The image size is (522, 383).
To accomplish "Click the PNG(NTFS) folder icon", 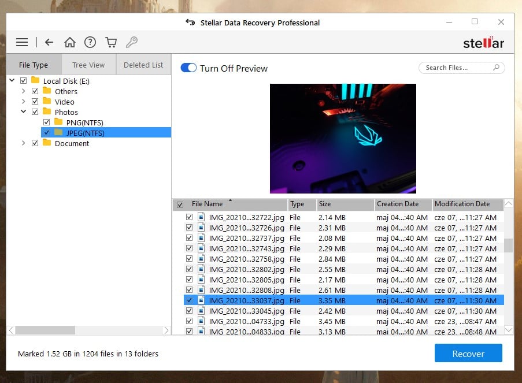I will pos(58,121).
